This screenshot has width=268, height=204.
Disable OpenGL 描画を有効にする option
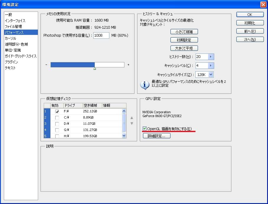pos(144,128)
